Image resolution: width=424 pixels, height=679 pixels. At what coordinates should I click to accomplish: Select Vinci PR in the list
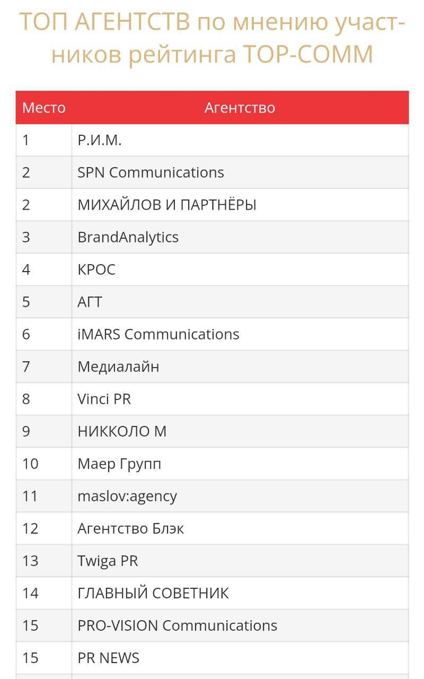(104, 399)
